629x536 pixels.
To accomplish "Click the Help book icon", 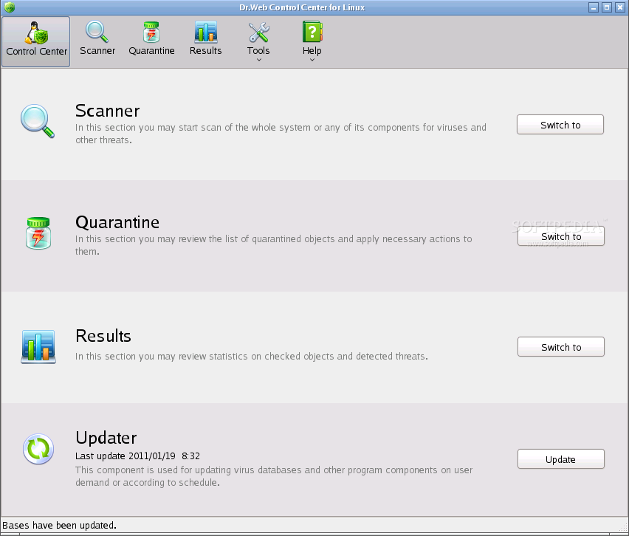I will (312, 32).
